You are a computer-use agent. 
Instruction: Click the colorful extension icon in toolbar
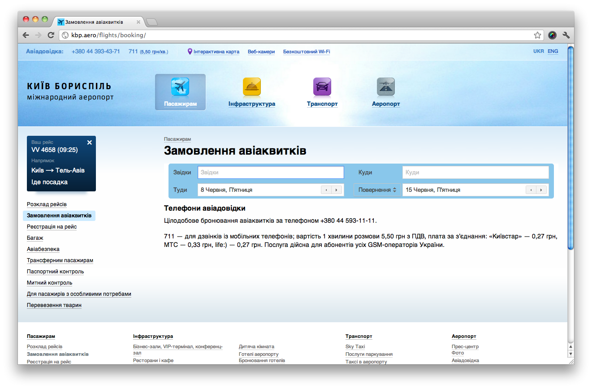(x=552, y=35)
